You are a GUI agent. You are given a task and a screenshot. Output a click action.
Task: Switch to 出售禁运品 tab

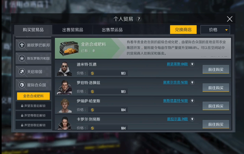tap(112, 30)
